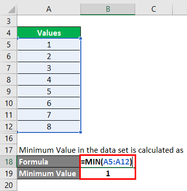Select row 20 header
The height and width of the screenshot is (191, 187).
tap(9, 185)
